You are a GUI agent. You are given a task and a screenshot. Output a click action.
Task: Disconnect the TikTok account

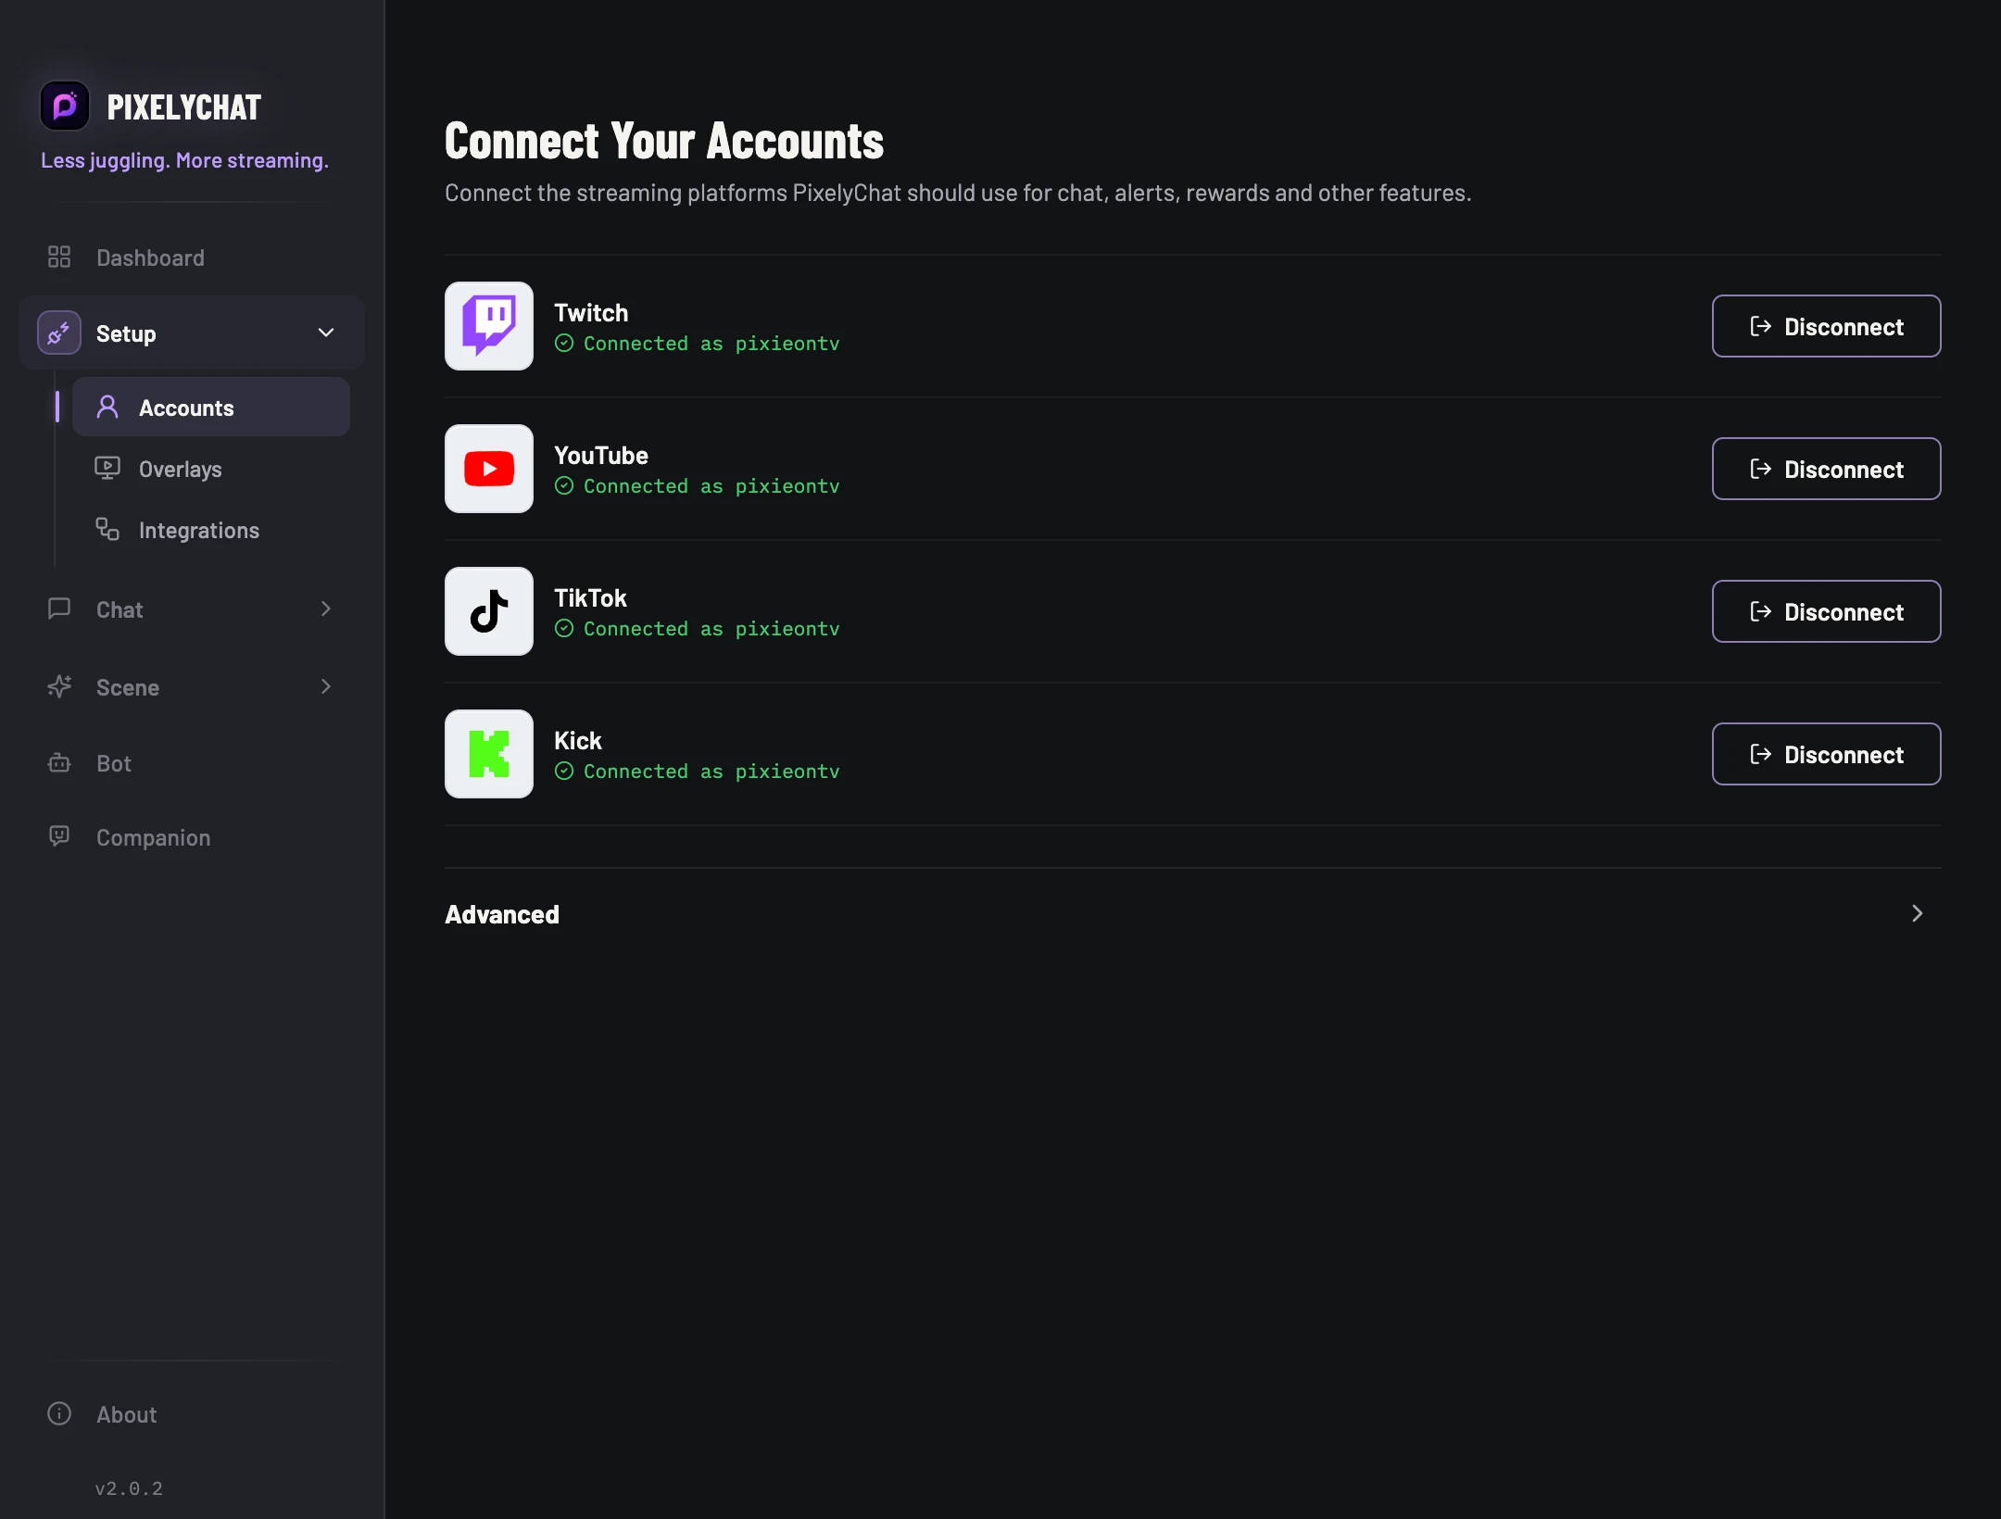click(x=1826, y=611)
